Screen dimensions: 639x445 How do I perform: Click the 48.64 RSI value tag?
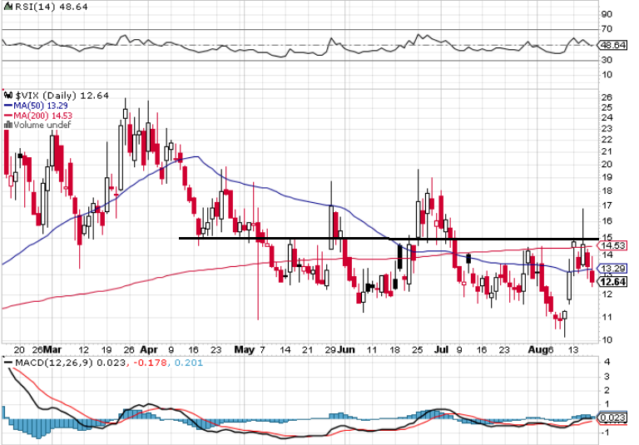tap(612, 46)
